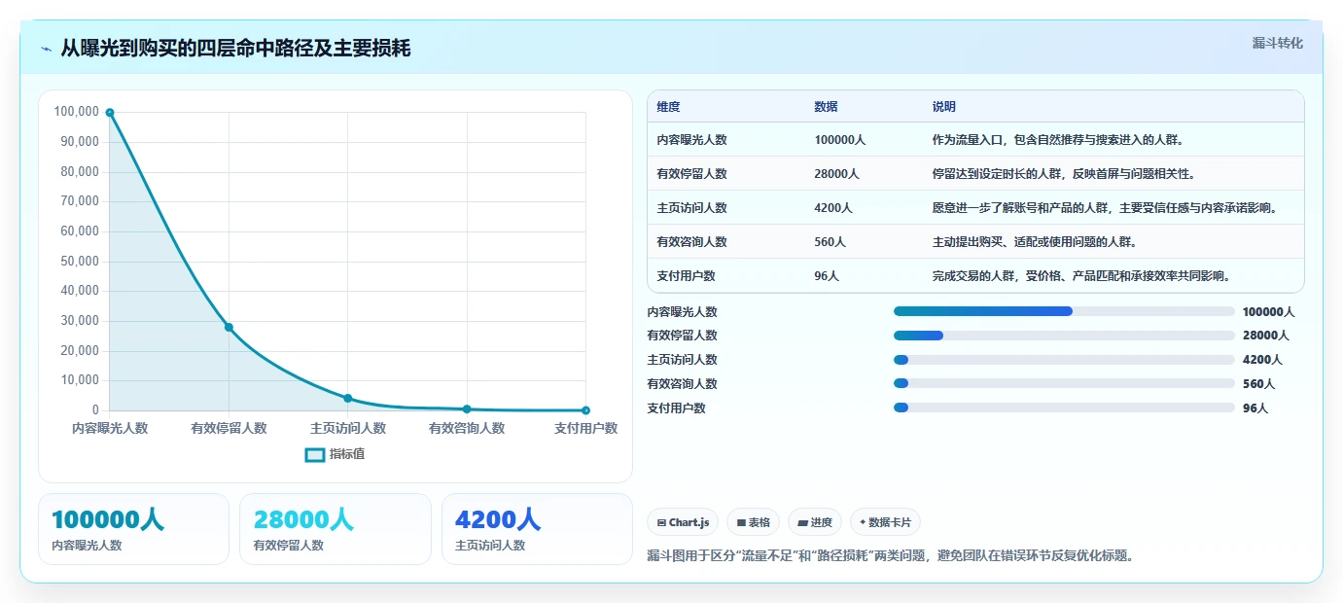
Task: Click the 支付用户数 progress bar
Action: click(x=1064, y=408)
